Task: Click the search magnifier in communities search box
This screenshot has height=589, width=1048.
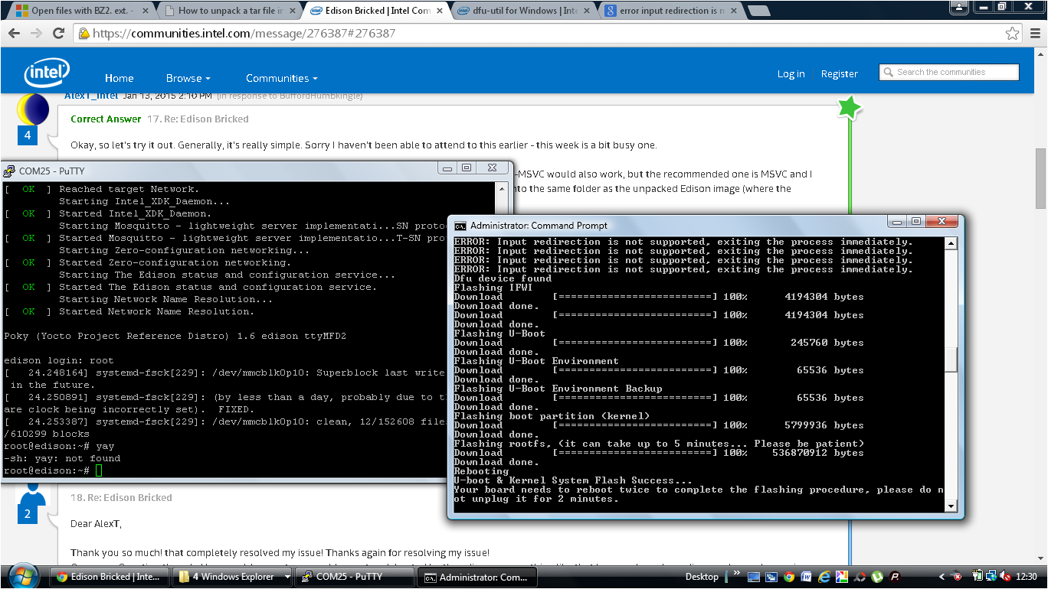Action: coord(888,72)
